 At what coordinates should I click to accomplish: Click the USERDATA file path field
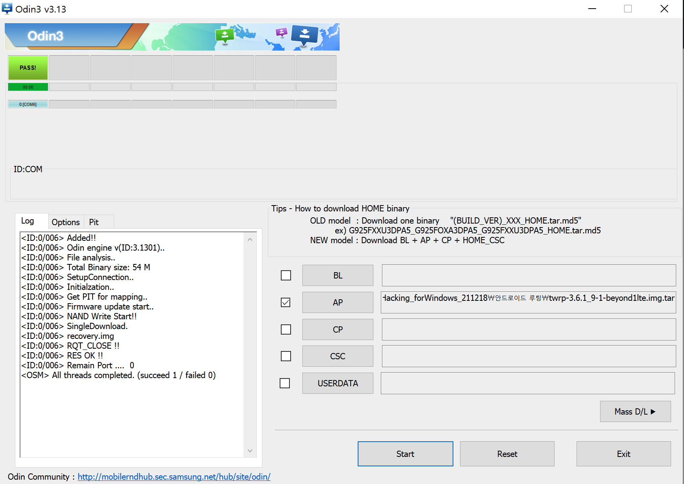(528, 383)
